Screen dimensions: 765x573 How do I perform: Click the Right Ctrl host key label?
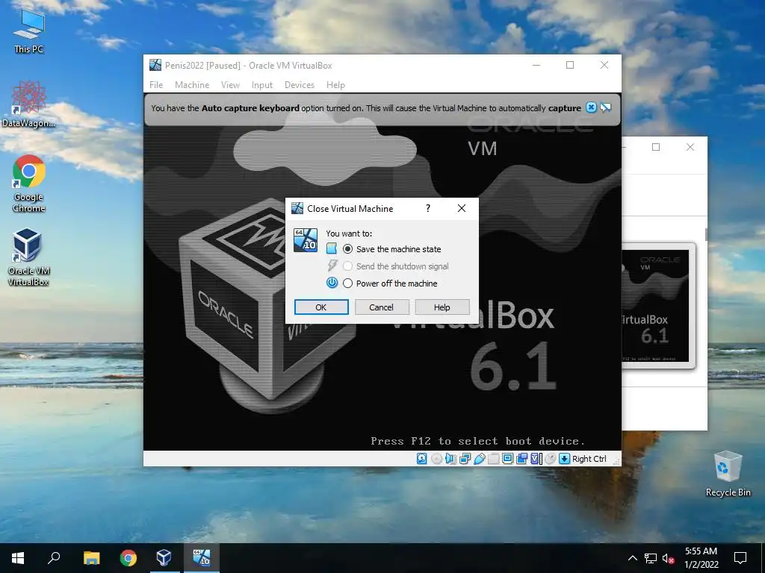pos(589,459)
